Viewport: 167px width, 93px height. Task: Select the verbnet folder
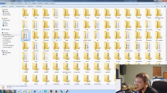[x=139, y=47]
